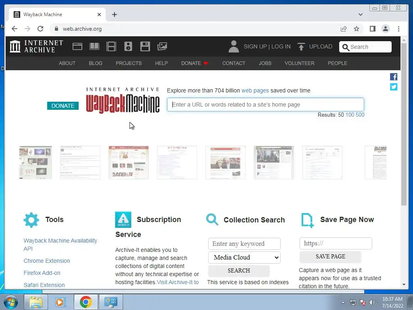Click the share page icon in address bar
The image size is (413, 310).
point(344,29)
